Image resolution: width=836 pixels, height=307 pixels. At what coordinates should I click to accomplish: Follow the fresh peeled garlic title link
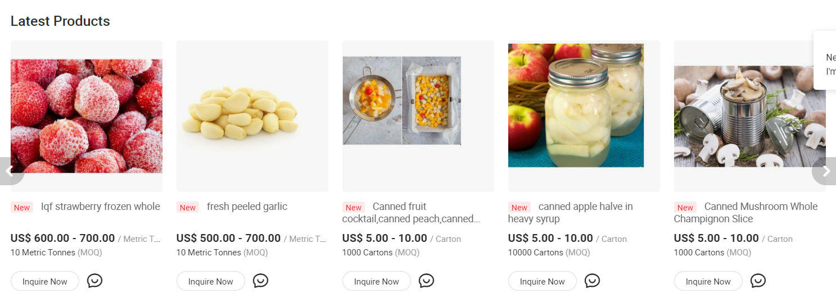tap(247, 207)
